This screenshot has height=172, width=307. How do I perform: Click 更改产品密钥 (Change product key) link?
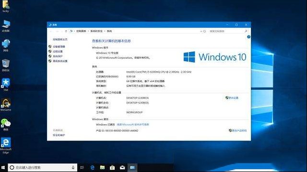click(x=239, y=130)
